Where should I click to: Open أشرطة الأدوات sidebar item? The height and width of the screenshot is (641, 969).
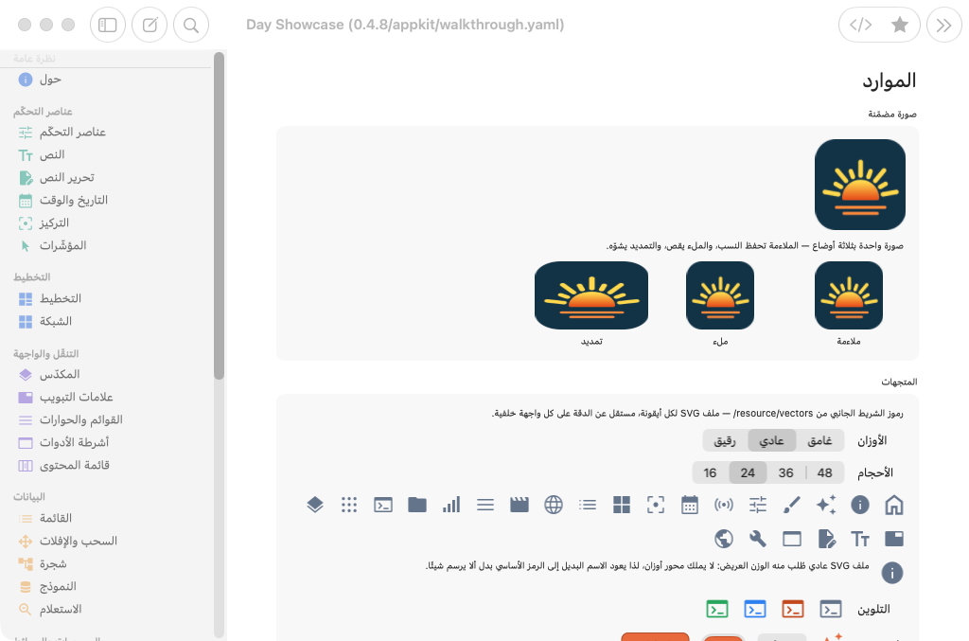[x=106, y=442]
